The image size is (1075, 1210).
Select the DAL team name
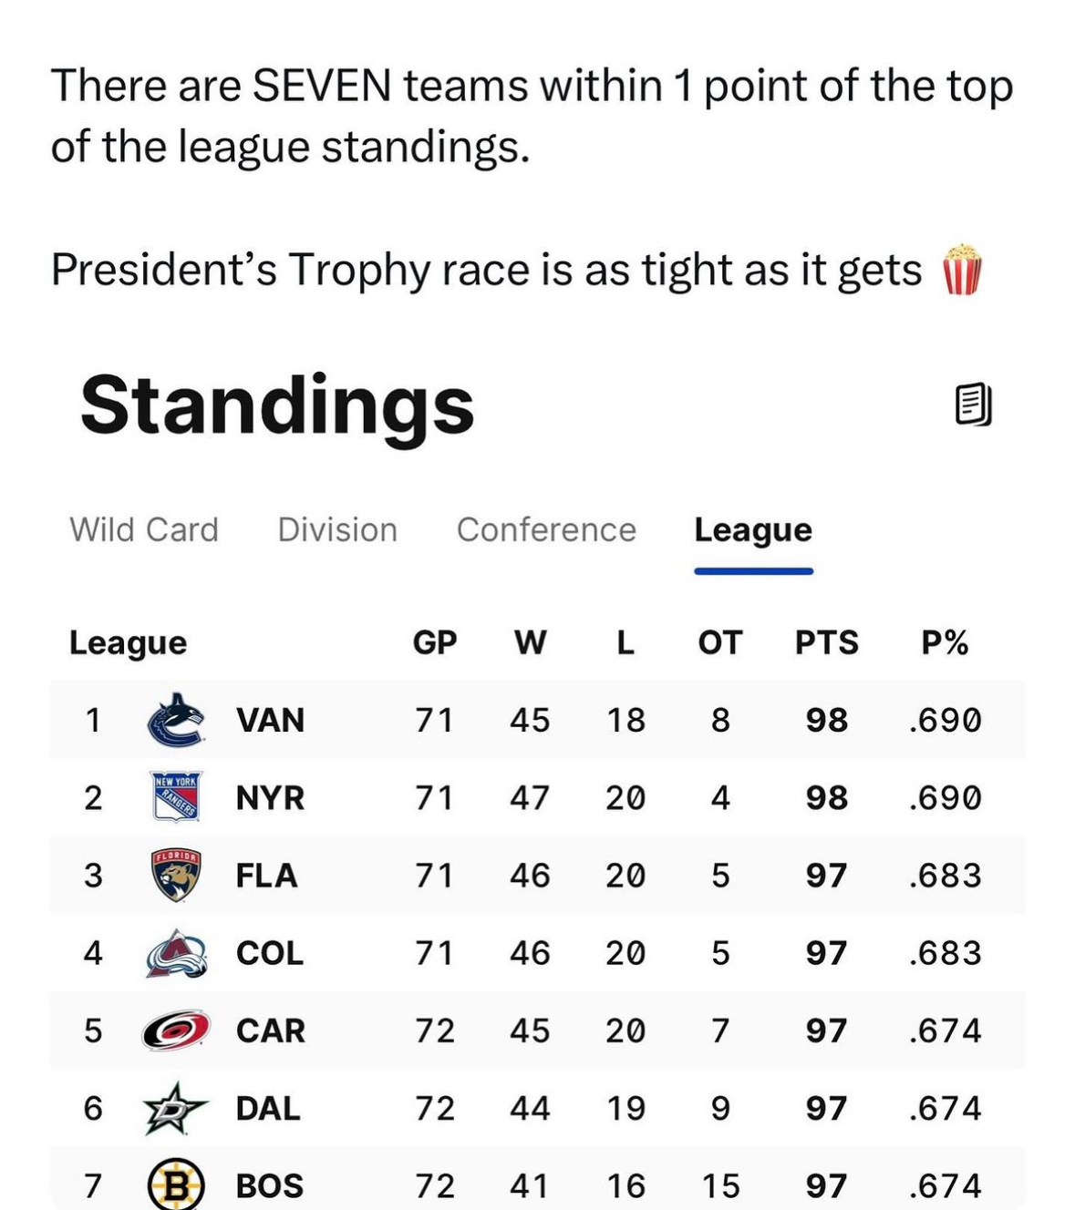[x=268, y=1108]
